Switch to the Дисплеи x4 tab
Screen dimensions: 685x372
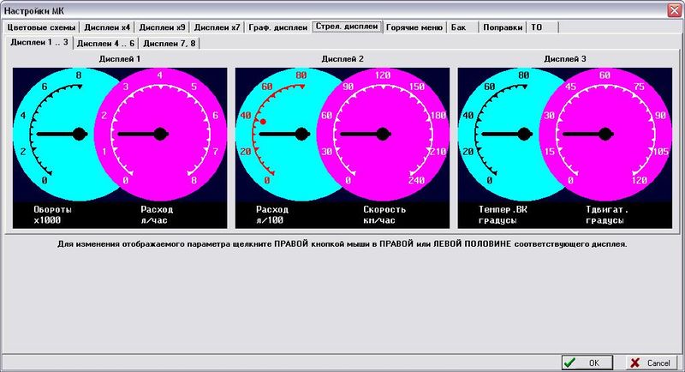pos(107,27)
